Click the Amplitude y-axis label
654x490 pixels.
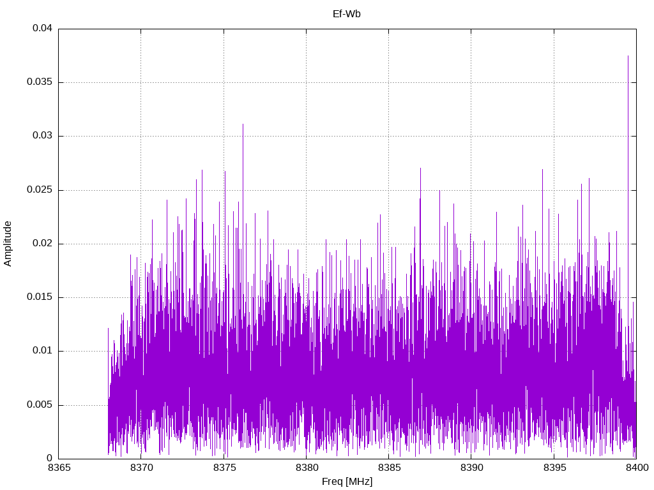(8, 243)
